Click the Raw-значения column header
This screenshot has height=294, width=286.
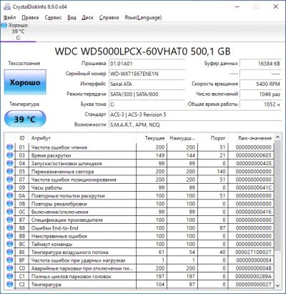(x=251, y=138)
